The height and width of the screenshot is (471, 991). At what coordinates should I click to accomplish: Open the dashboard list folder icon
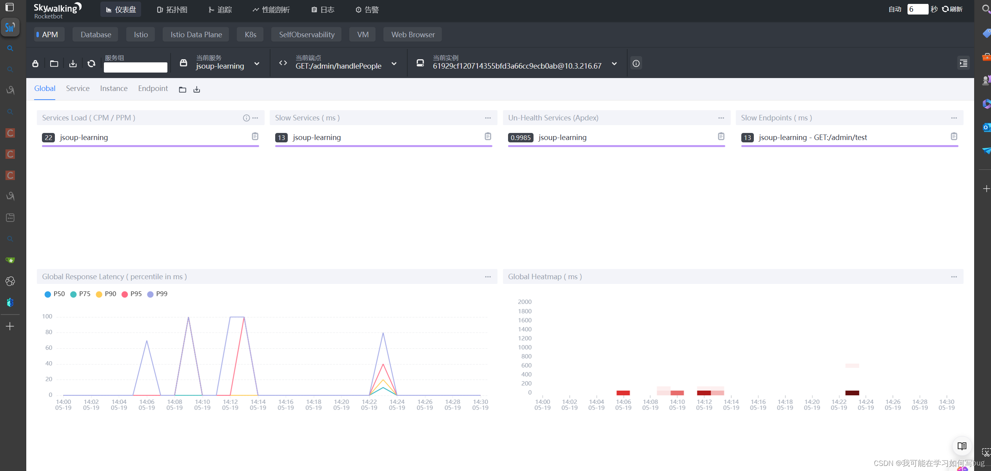54,63
